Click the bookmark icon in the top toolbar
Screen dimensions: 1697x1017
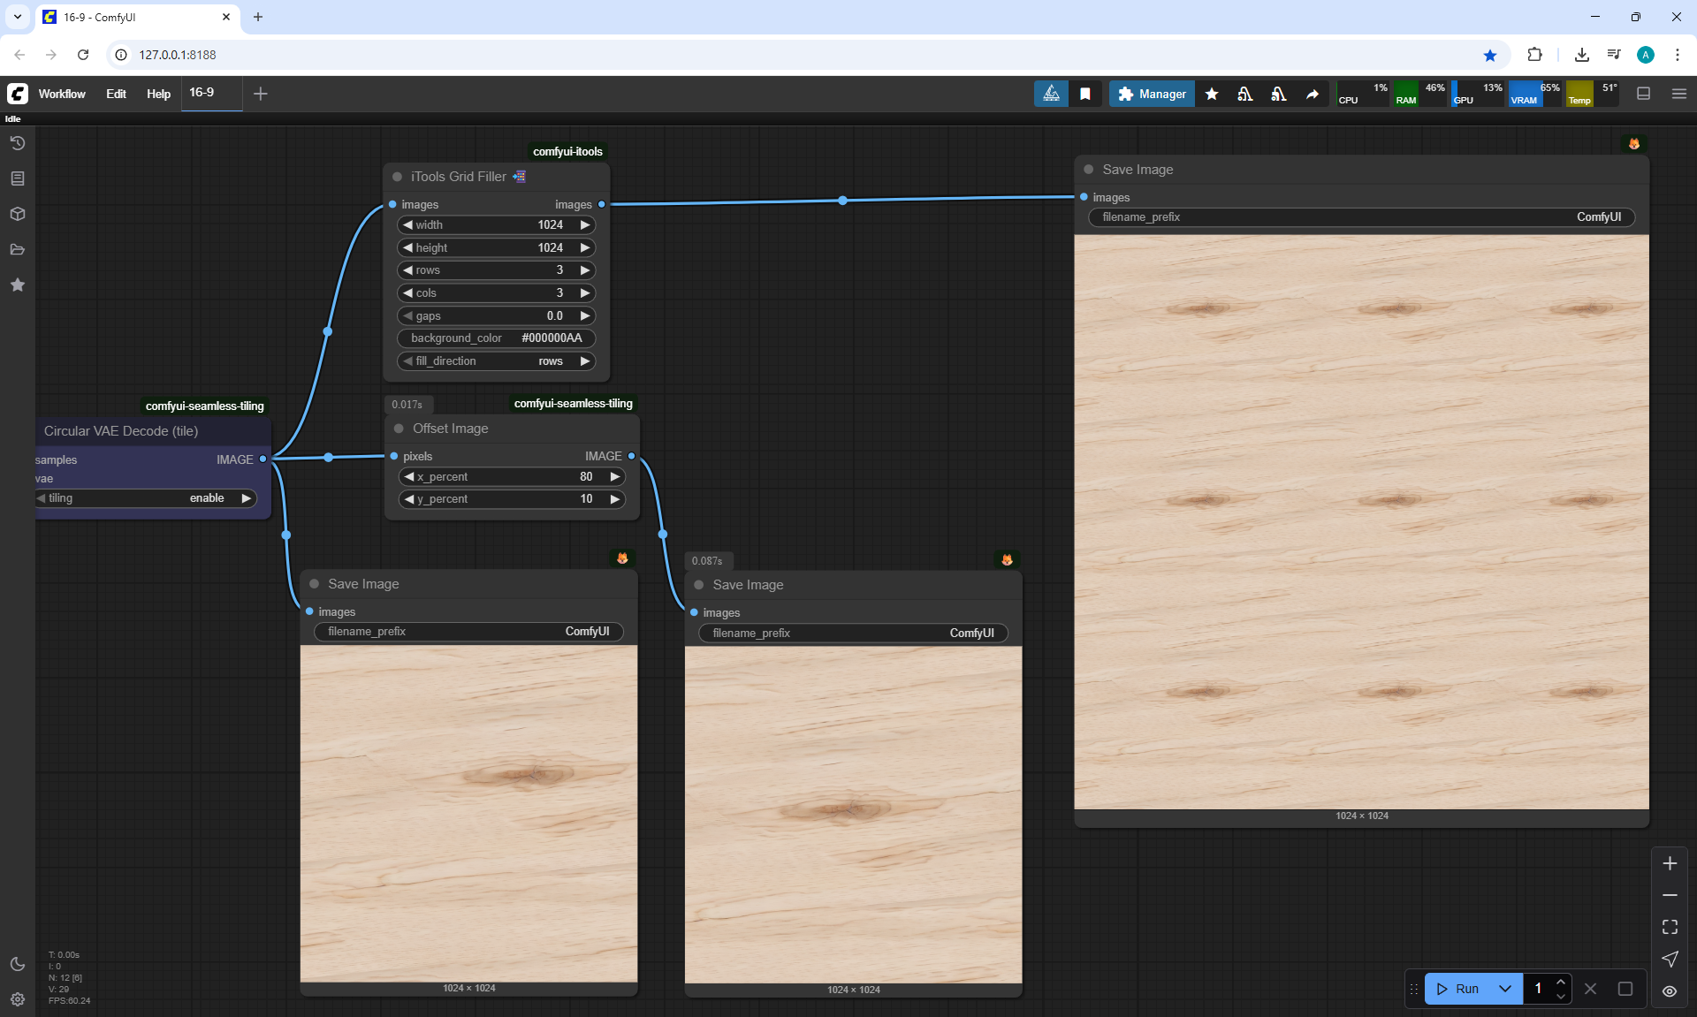(1084, 94)
